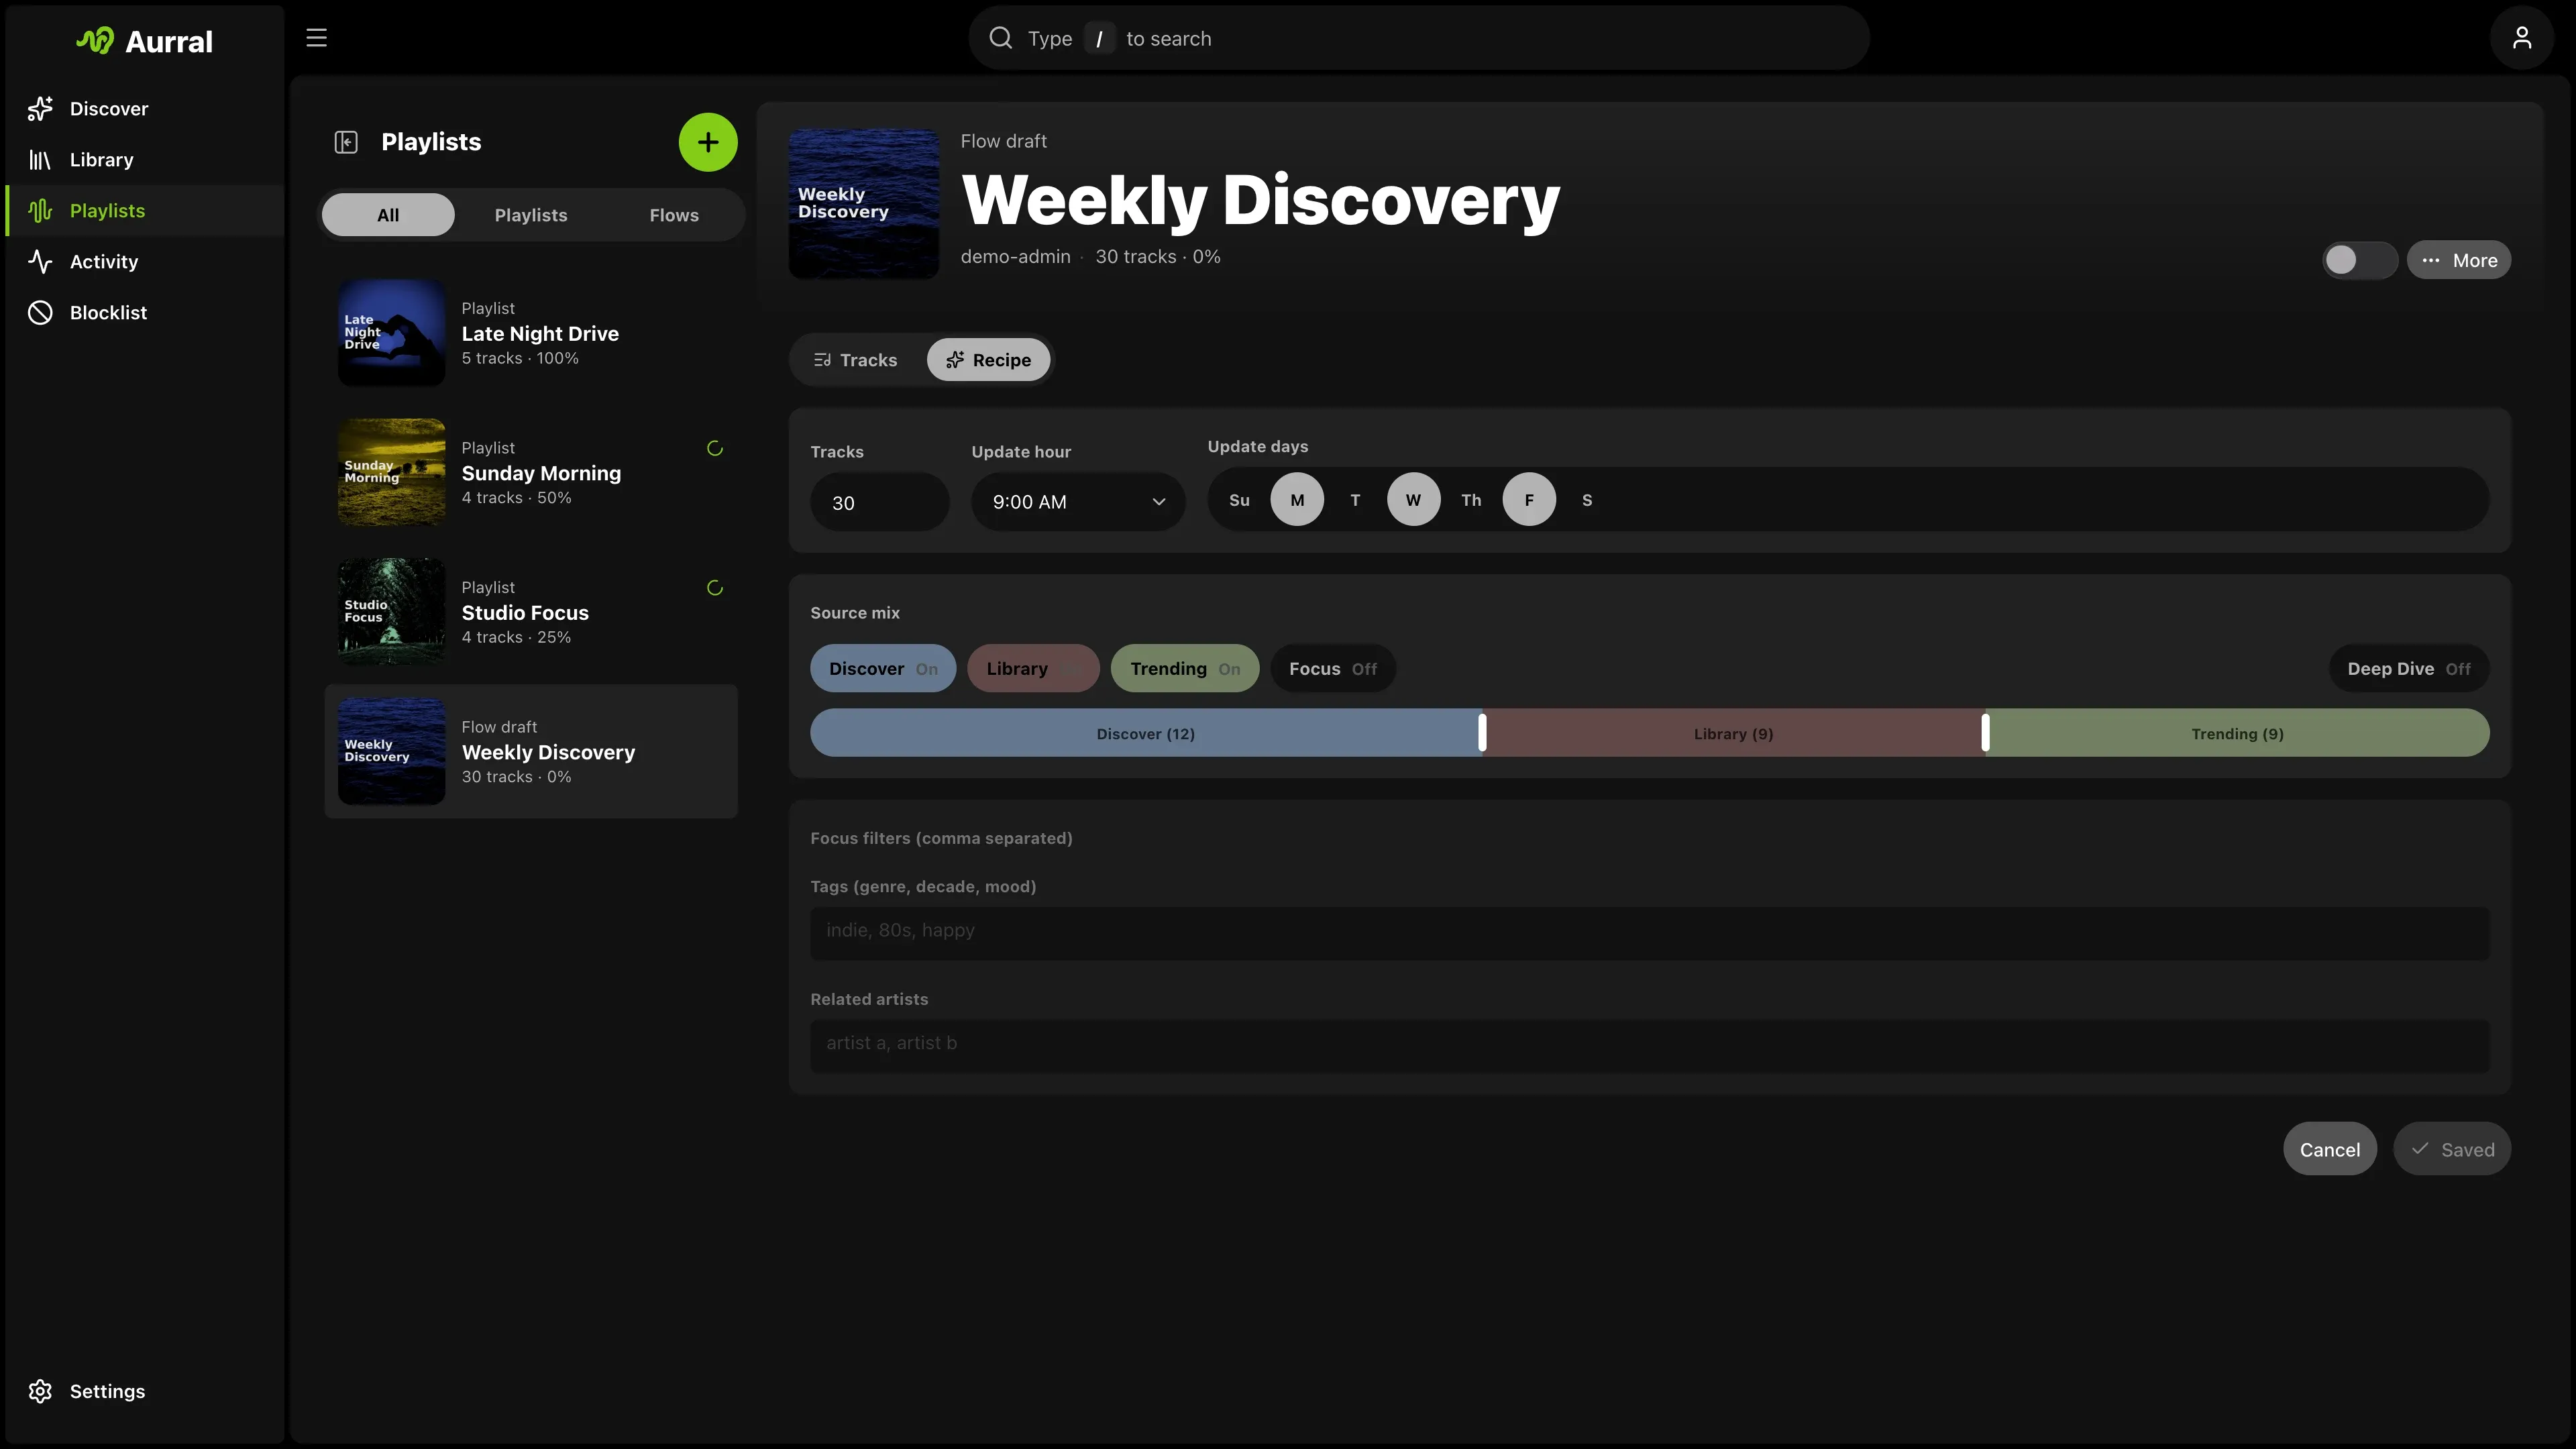Click the Discover (12) mix segment
2576x1449 pixels.
pos(1146,733)
